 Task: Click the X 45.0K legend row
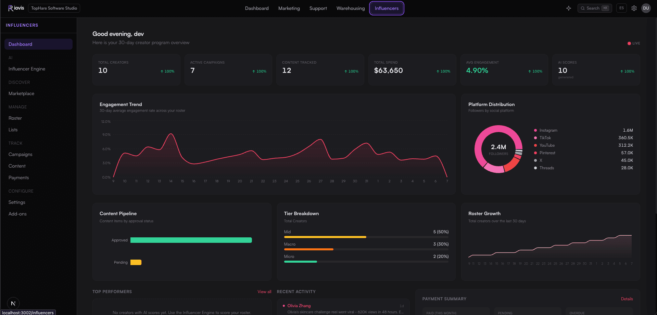(583, 160)
